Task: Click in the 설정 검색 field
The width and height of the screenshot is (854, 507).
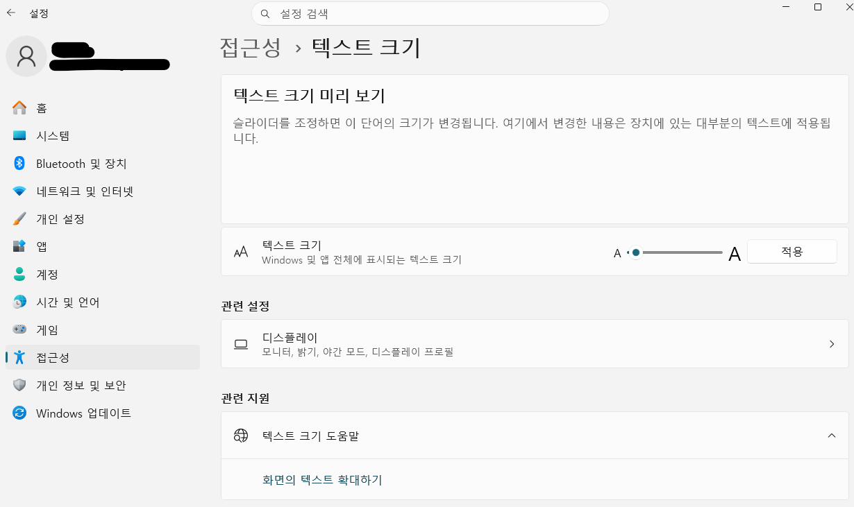Action: pyautogui.click(x=430, y=13)
